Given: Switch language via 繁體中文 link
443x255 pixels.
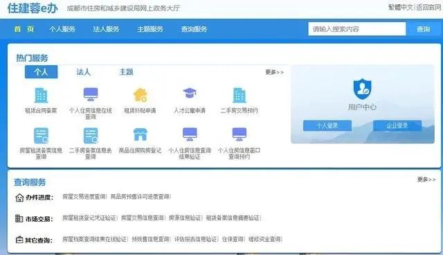Looking at the screenshot, I should pyautogui.click(x=401, y=8).
